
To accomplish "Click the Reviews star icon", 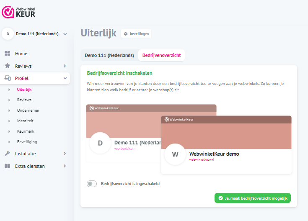I will click(x=7, y=66).
